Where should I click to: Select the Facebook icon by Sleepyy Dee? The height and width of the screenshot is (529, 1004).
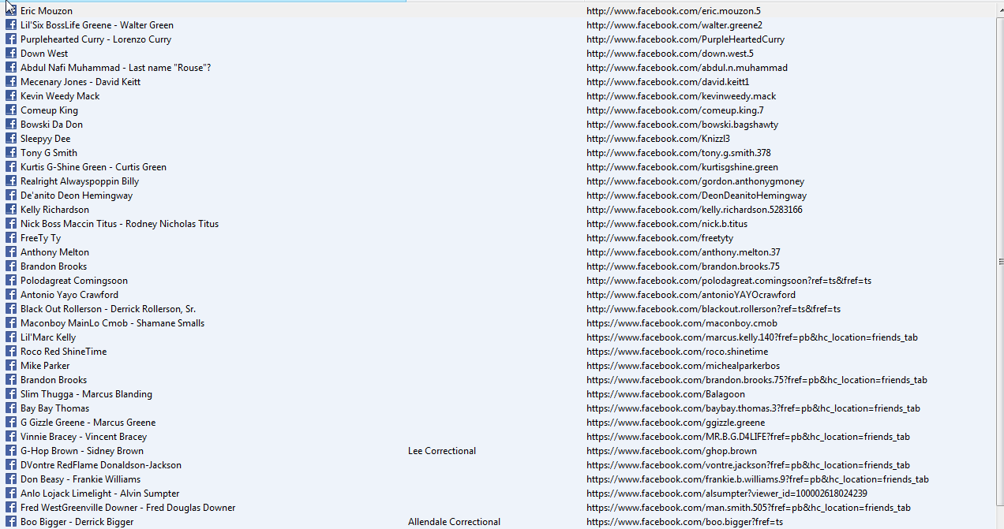tap(11, 139)
